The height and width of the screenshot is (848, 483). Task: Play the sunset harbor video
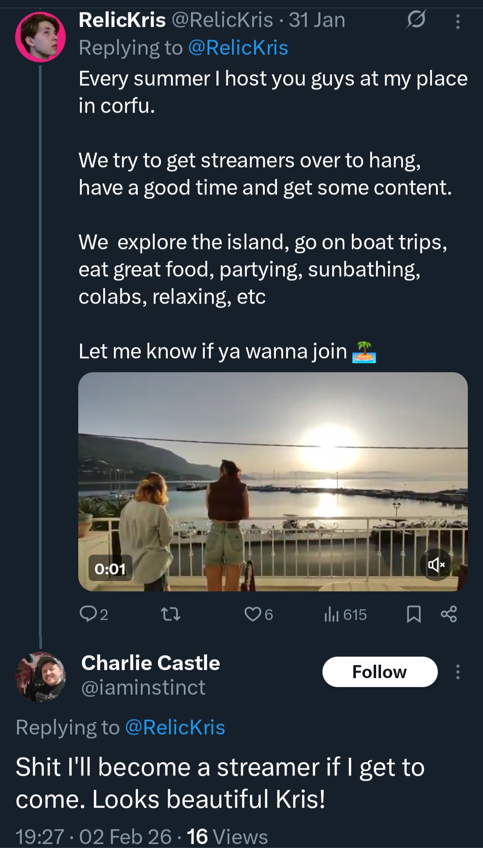coord(273,481)
